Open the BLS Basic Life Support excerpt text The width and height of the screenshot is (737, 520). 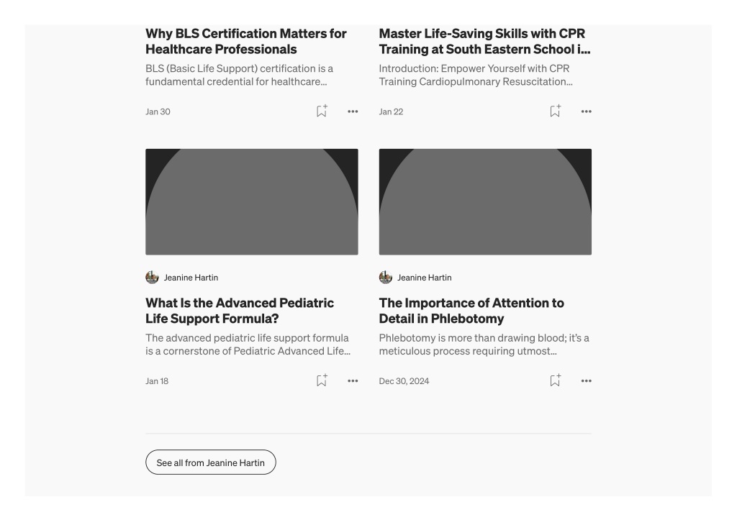pos(240,75)
